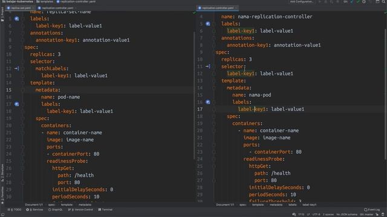Screen dimensions: 387x217
Task: Open the Event Log
Action: (x=372, y=210)
